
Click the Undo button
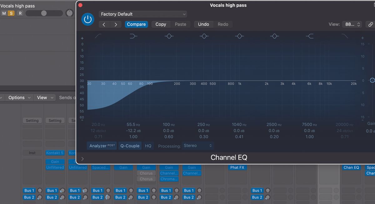pos(203,24)
